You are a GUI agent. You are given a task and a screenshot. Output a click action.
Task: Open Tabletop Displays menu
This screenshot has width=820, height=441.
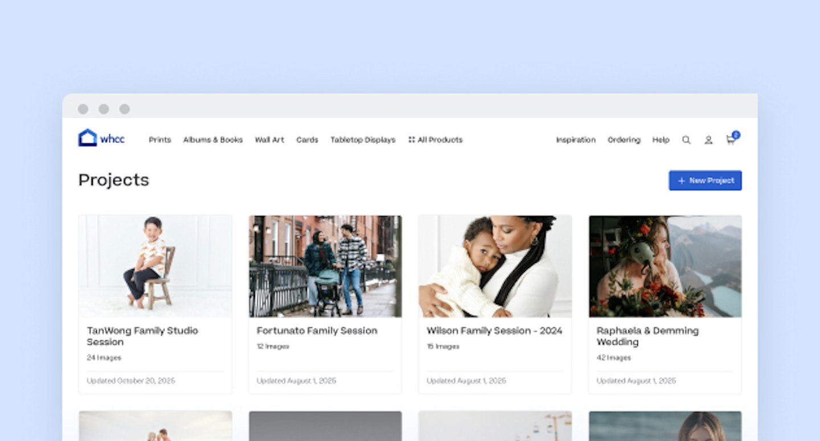(x=363, y=140)
